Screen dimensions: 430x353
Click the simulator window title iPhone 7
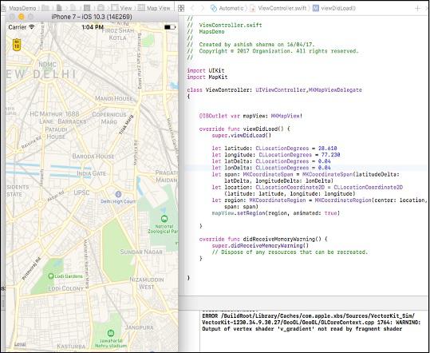92,17
